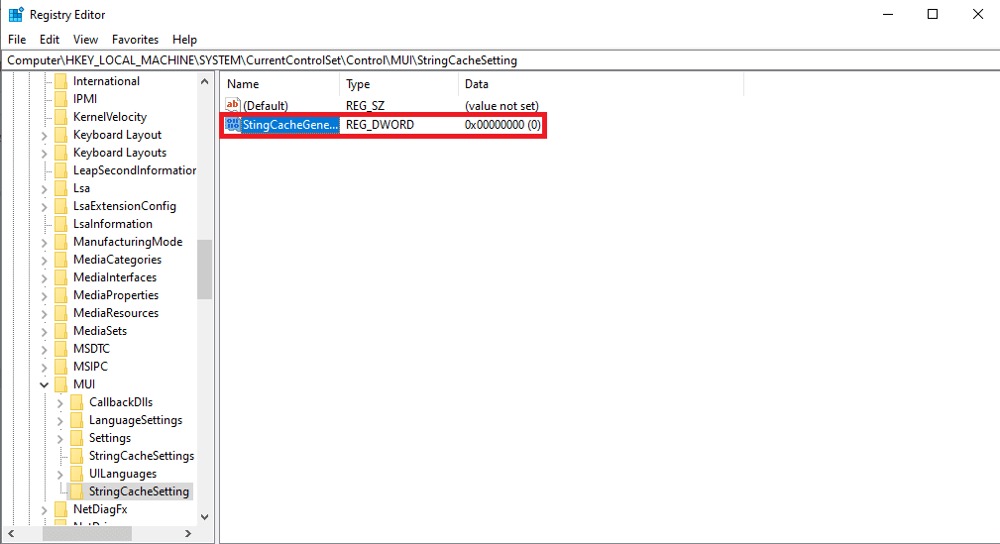Select the NetDiagFx tree item
The height and width of the screenshot is (544, 1000).
pos(100,509)
